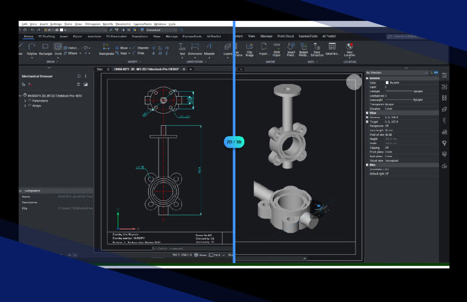467x302 pixels.
Task: Click the command line input field
Action: tap(192, 248)
